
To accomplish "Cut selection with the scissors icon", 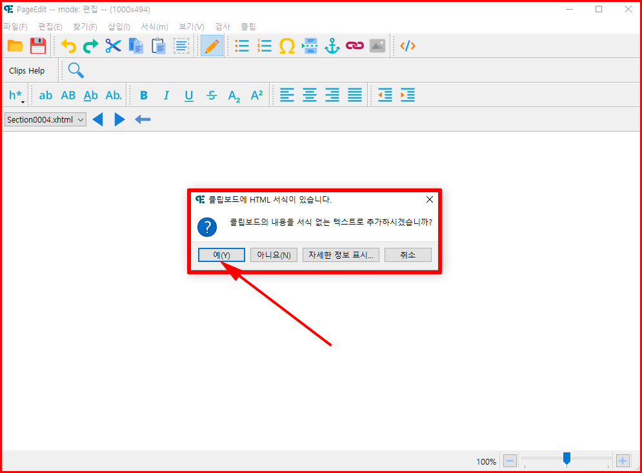I will [113, 46].
